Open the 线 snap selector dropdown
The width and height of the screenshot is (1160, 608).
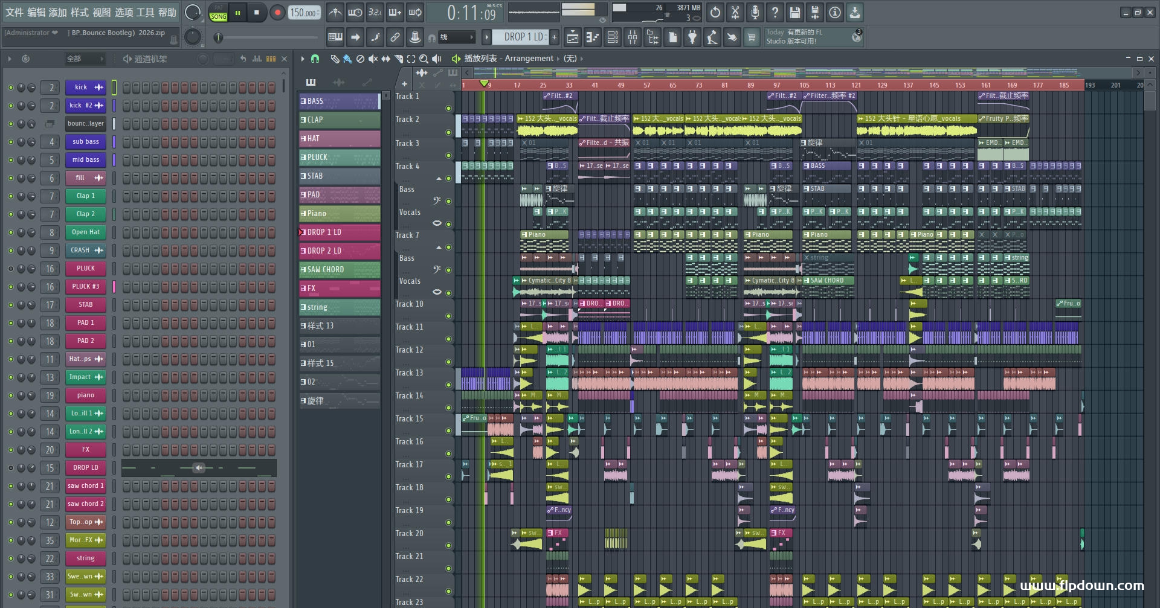pyautogui.click(x=456, y=37)
